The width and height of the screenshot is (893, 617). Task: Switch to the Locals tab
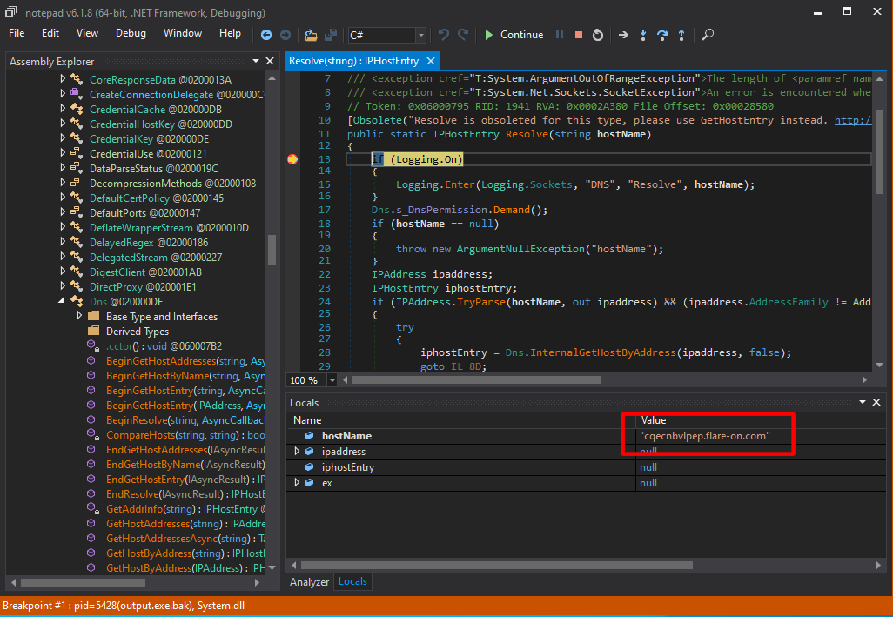point(352,581)
